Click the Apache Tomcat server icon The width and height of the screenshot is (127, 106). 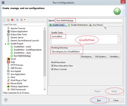click(8, 28)
